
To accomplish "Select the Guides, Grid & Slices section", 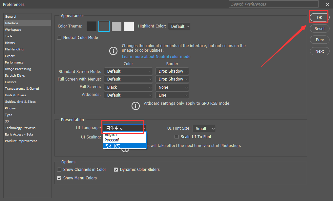I will (21, 101).
